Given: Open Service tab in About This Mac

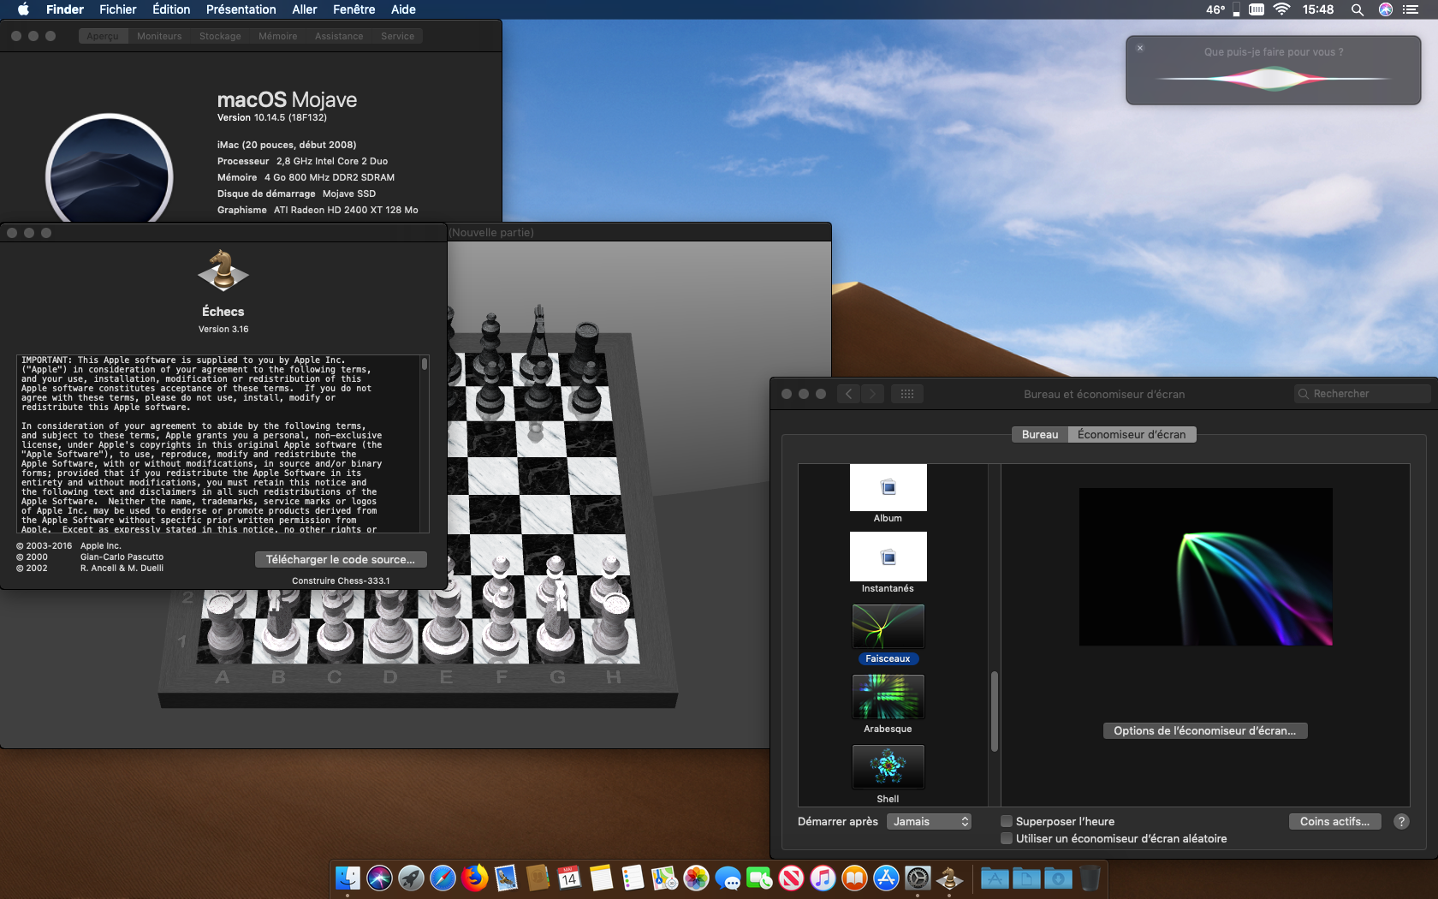Looking at the screenshot, I should [x=398, y=36].
